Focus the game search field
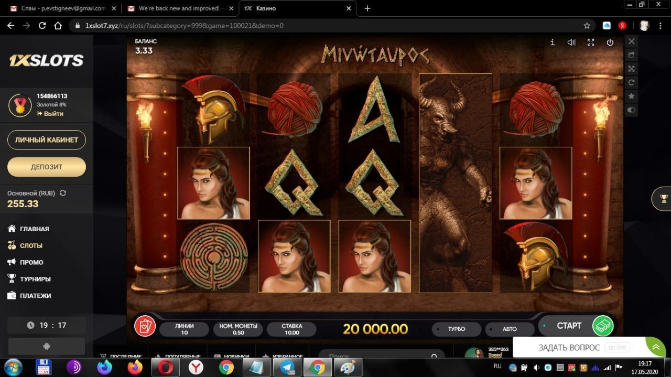 (x=381, y=357)
